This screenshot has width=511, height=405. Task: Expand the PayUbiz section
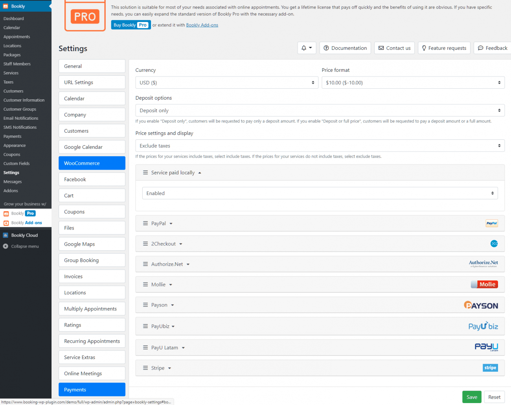click(x=163, y=326)
